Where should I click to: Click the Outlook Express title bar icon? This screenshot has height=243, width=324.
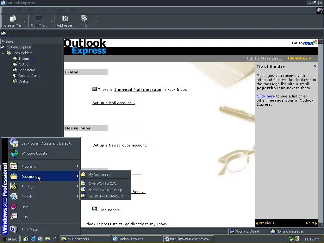pos(3,3)
